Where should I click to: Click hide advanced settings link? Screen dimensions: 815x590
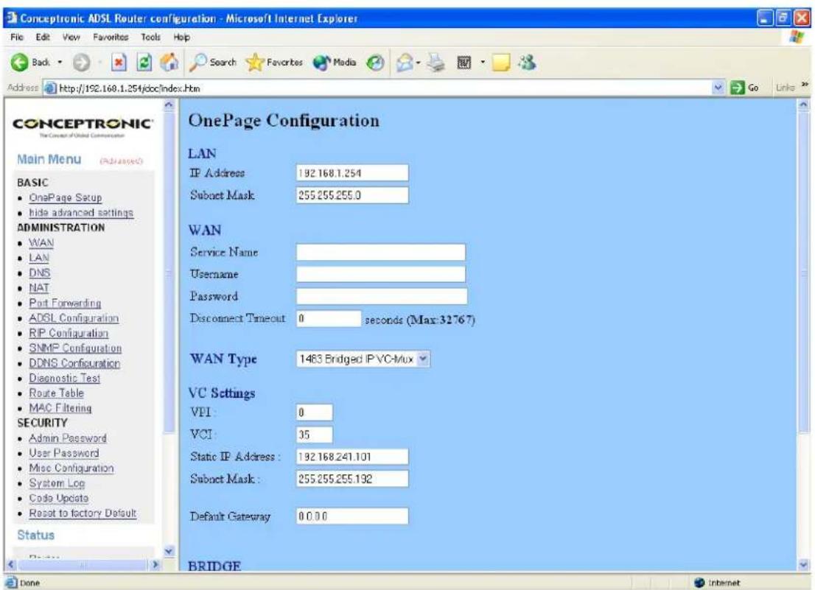[x=81, y=212]
